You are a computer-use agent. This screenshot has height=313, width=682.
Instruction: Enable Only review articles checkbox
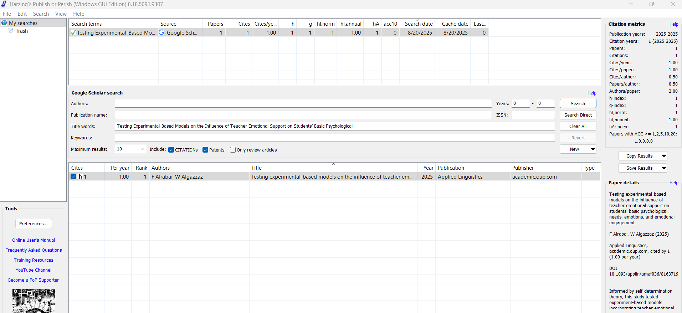(x=233, y=150)
